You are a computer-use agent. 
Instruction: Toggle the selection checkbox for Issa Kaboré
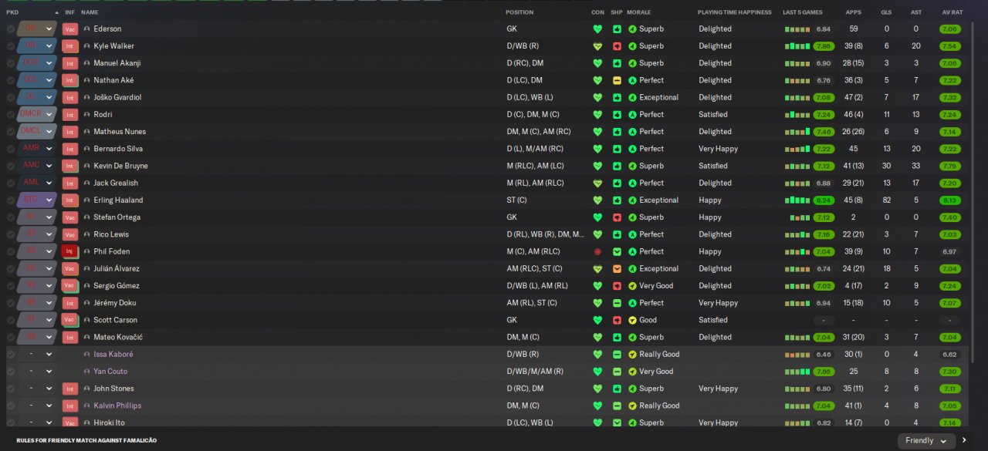coord(11,355)
